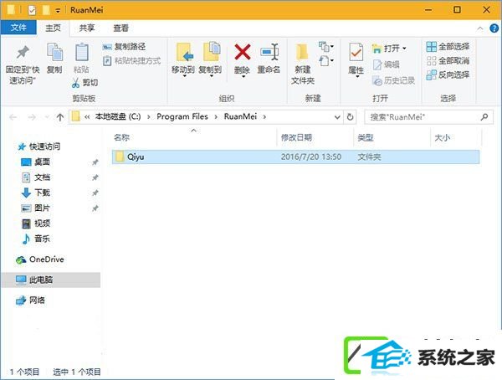502x380 pixels.
Task: Go back with the Back arrow
Action: tap(13, 117)
